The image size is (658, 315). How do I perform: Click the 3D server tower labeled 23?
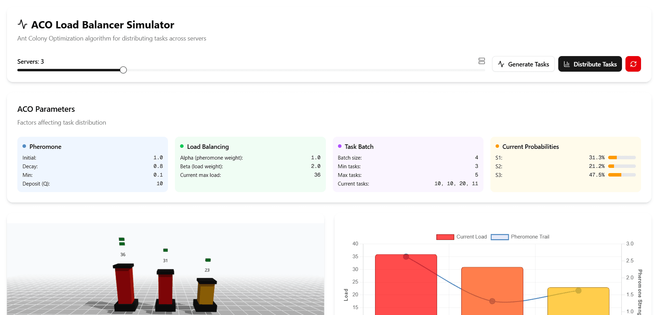coord(206,294)
